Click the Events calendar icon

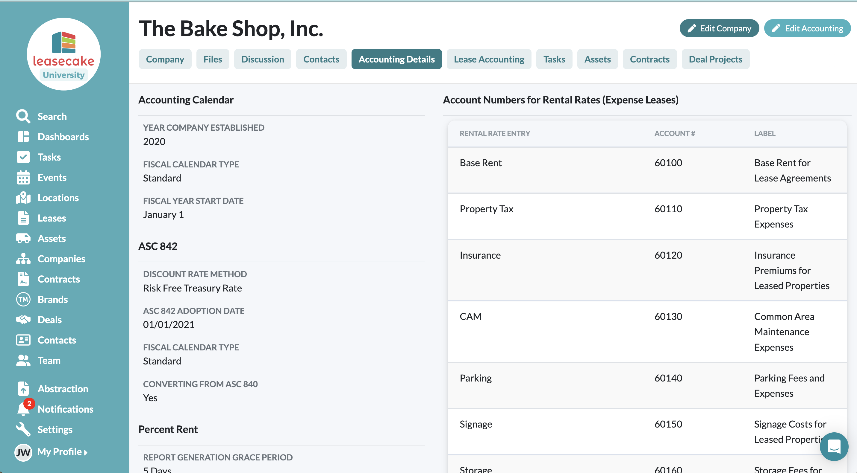(23, 177)
